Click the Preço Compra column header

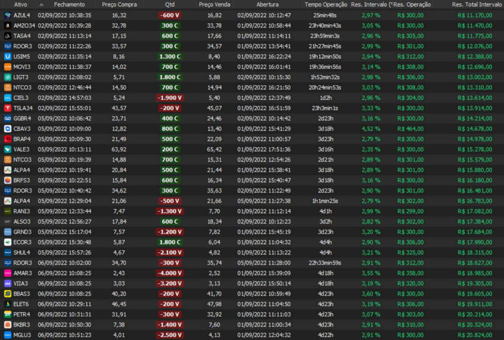pyautogui.click(x=119, y=4)
